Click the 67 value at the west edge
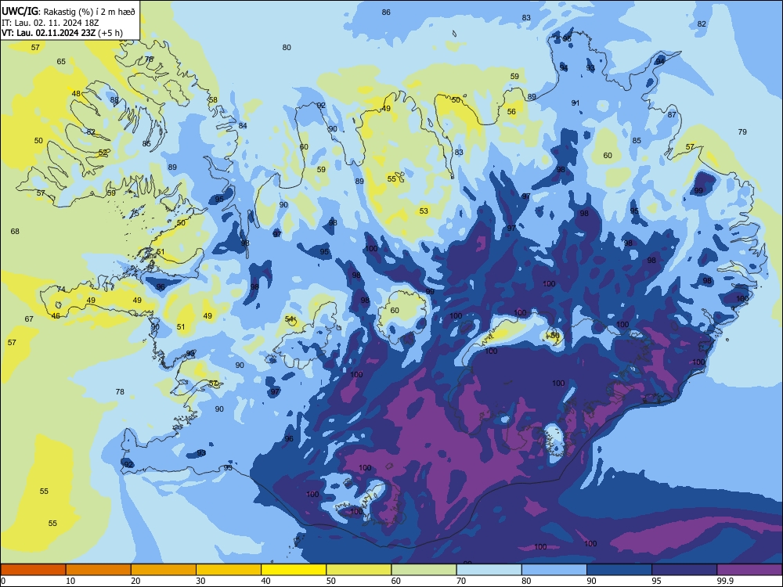Screen dimensions: 783x587 tap(29, 319)
